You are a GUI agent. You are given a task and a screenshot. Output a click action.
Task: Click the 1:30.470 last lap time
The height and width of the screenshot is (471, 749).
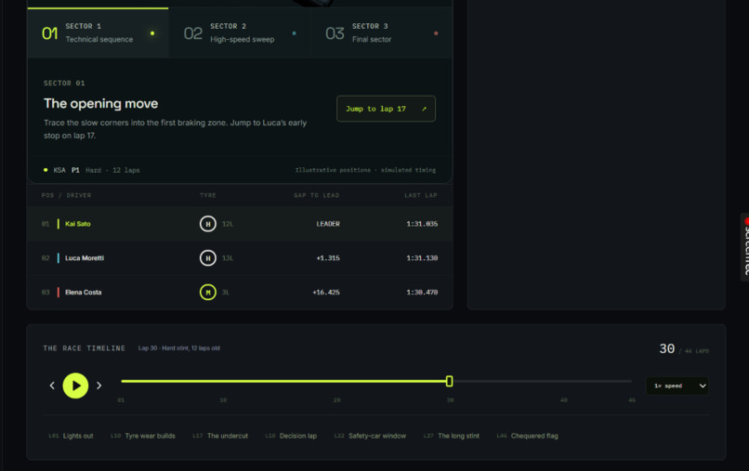[x=422, y=293]
